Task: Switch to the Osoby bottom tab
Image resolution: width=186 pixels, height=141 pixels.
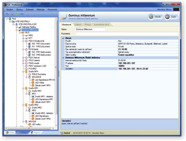Action: click(x=10, y=132)
